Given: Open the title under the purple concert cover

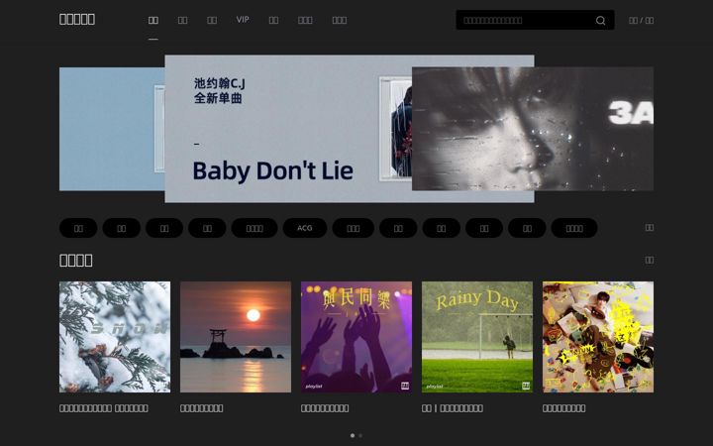Looking at the screenshot, I should pos(325,408).
